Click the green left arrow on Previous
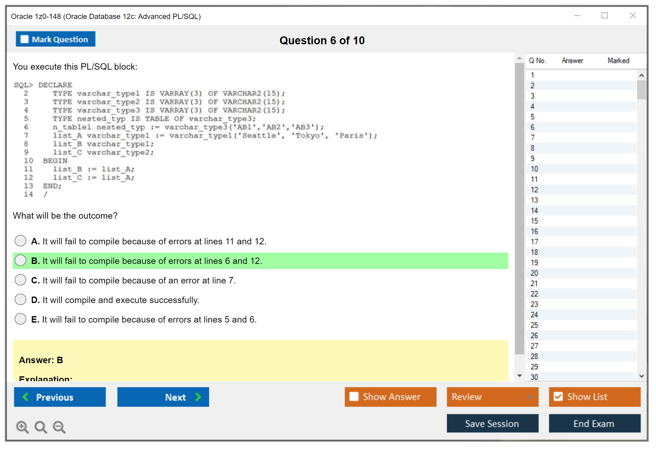Screen dimensions: 656x449 (x=26, y=397)
